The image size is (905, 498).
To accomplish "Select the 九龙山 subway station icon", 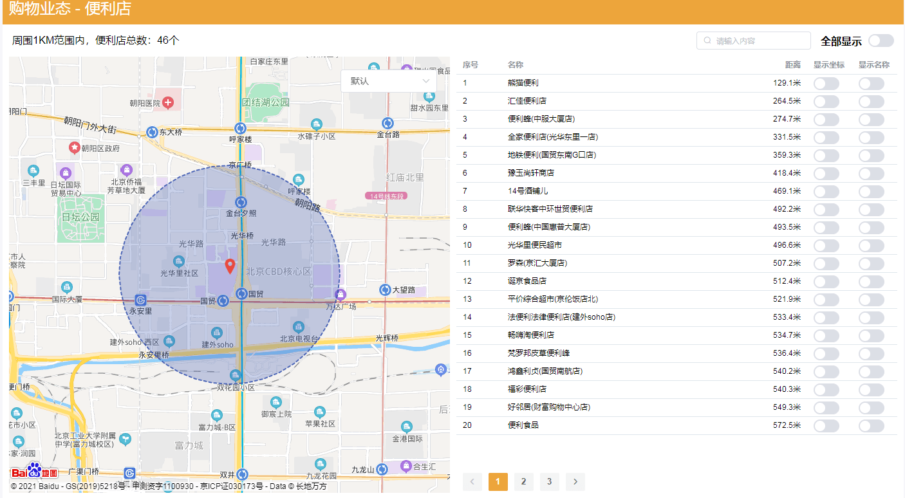I will [382, 469].
